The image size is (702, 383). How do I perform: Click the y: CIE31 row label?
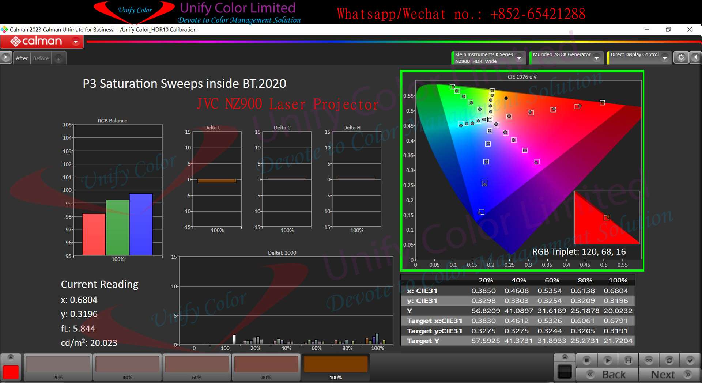tap(422, 300)
